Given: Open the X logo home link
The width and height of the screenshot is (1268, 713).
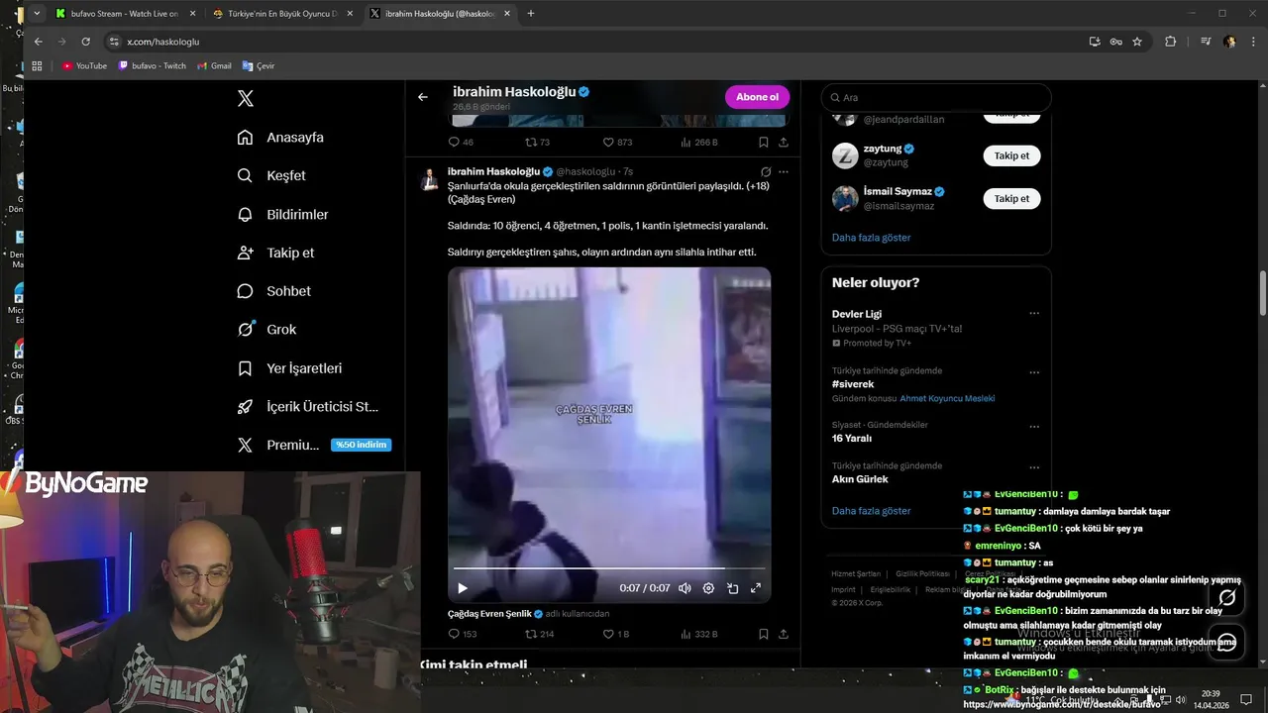Looking at the screenshot, I should pyautogui.click(x=246, y=98).
